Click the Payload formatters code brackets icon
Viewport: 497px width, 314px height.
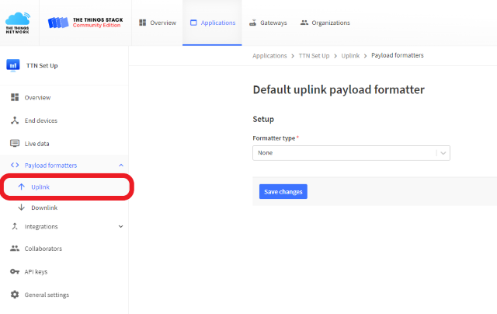[x=15, y=165]
